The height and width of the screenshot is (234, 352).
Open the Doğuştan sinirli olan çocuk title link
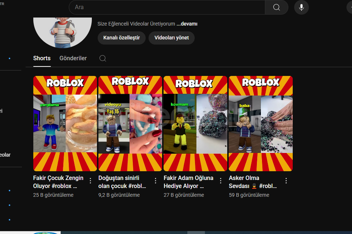122,182
